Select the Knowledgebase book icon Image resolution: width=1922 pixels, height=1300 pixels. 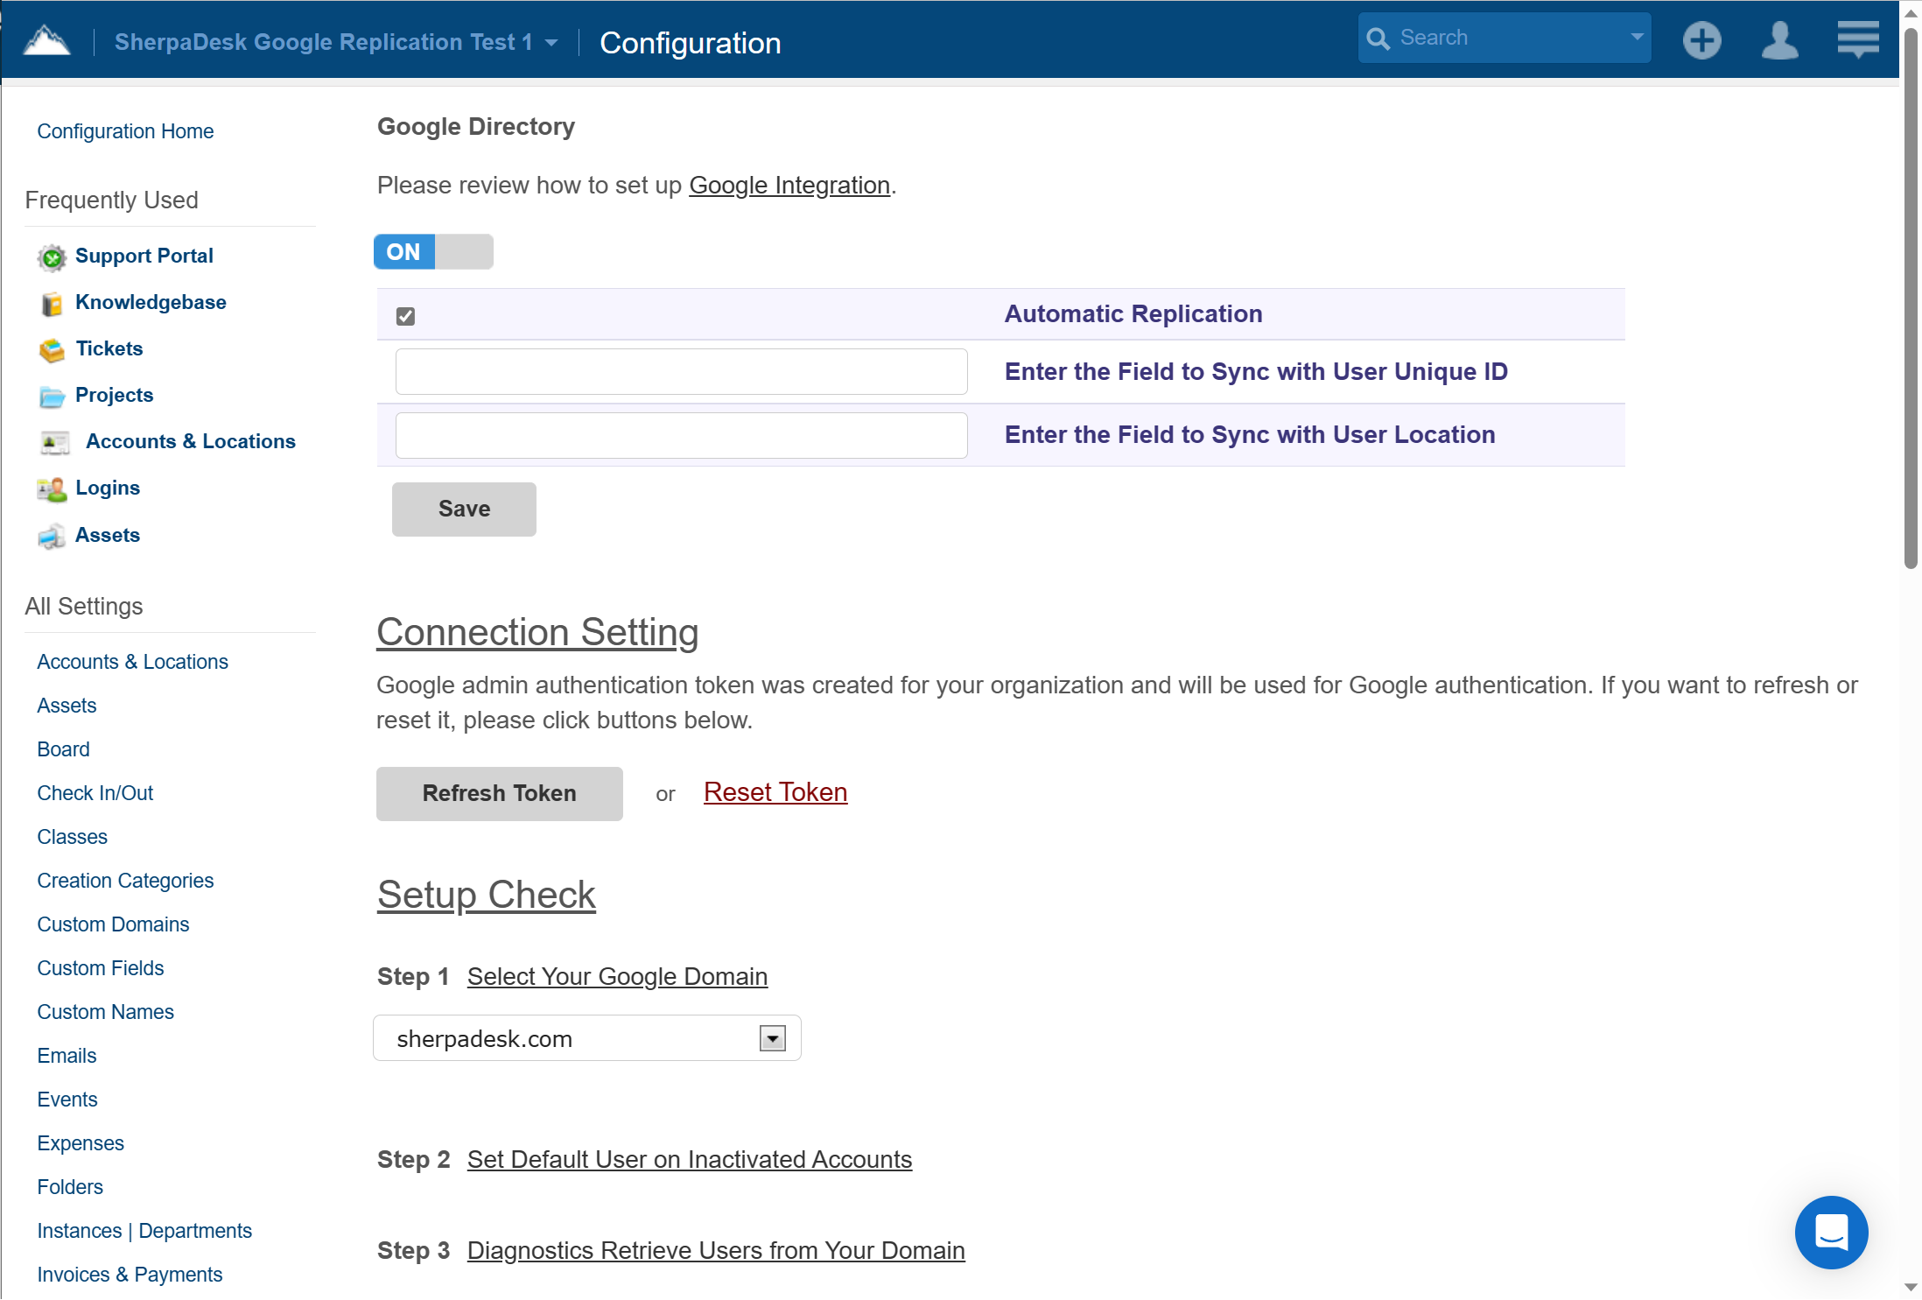52,303
